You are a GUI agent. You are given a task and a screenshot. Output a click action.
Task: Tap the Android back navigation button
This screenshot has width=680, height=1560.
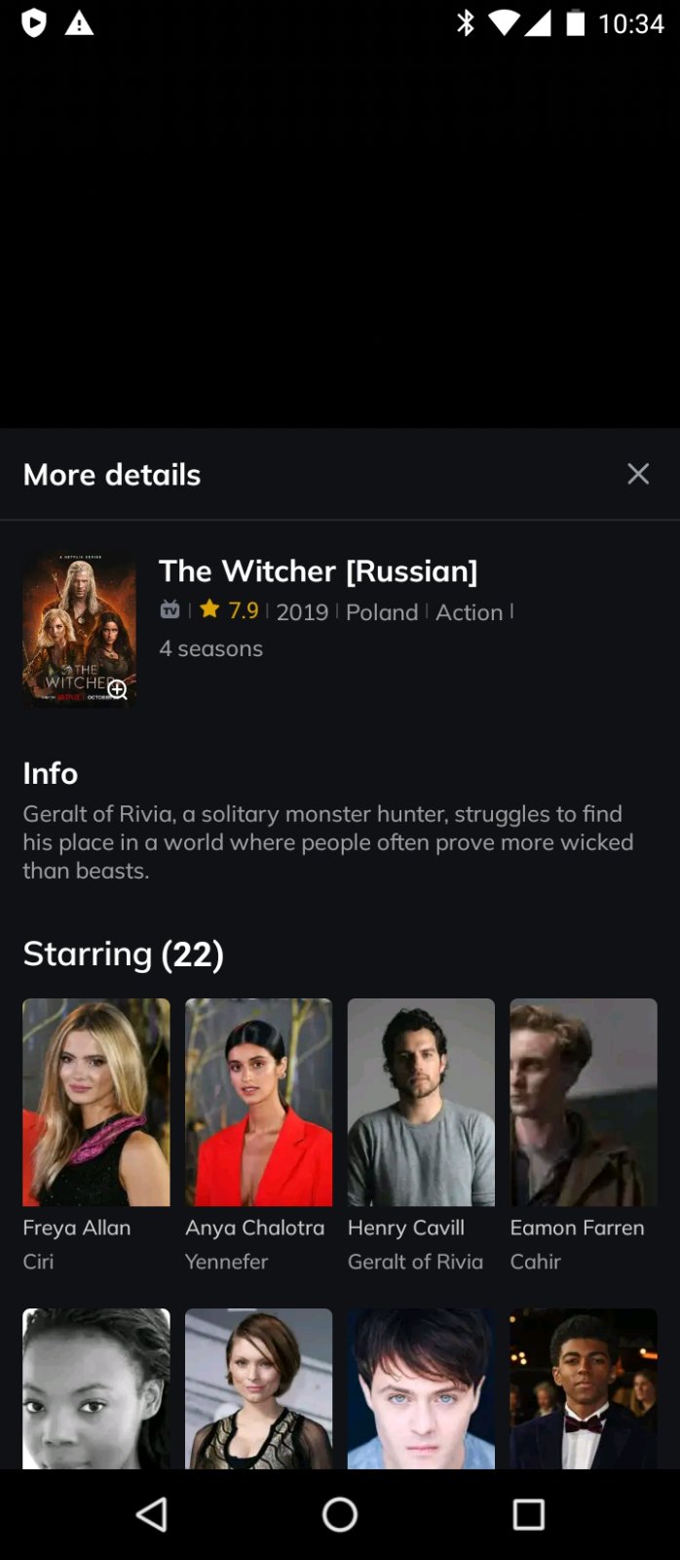[x=152, y=1514]
